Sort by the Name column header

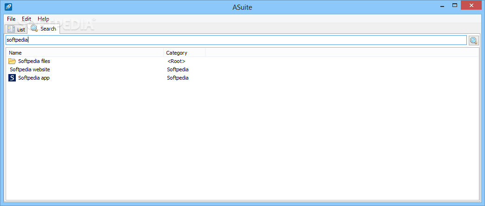(x=85, y=53)
